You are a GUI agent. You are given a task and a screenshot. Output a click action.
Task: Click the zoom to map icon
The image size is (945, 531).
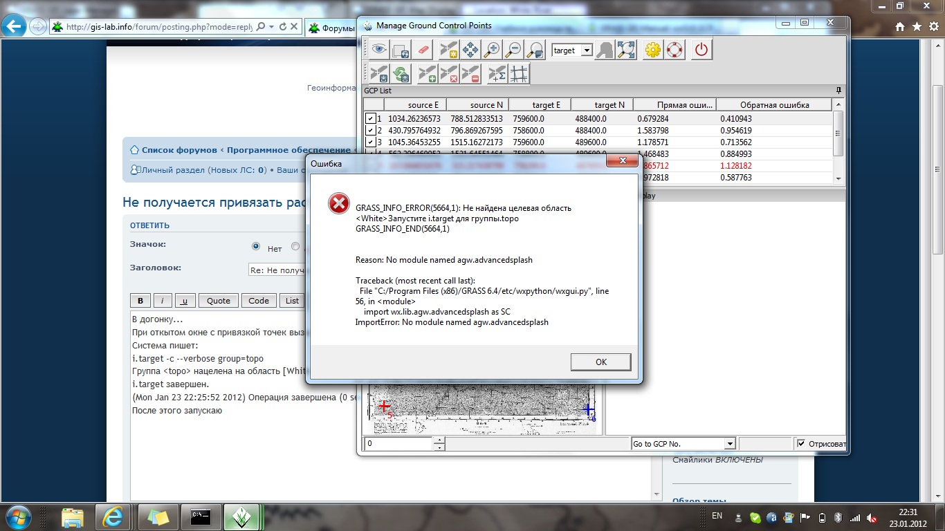[x=535, y=50]
